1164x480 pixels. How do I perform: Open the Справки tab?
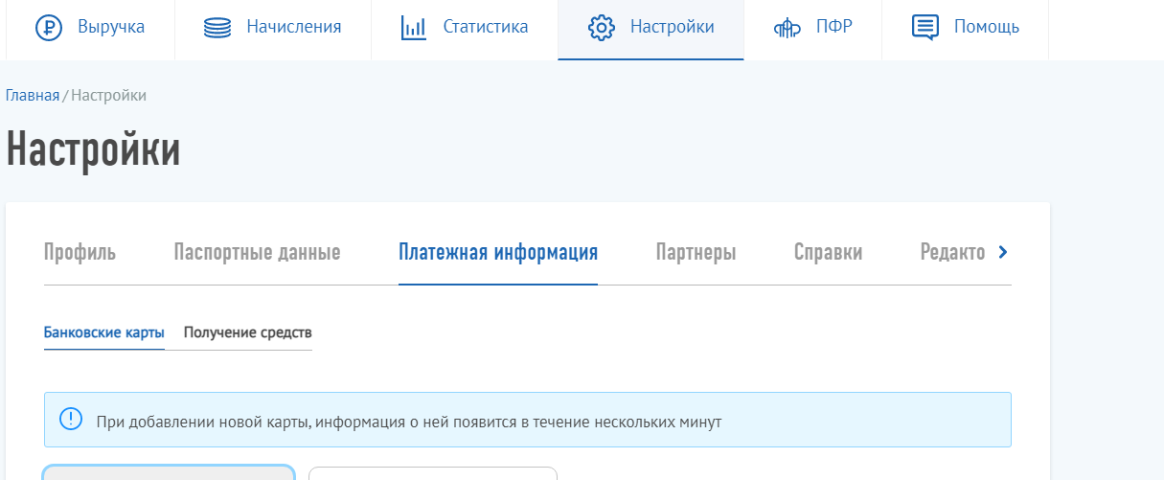click(828, 253)
